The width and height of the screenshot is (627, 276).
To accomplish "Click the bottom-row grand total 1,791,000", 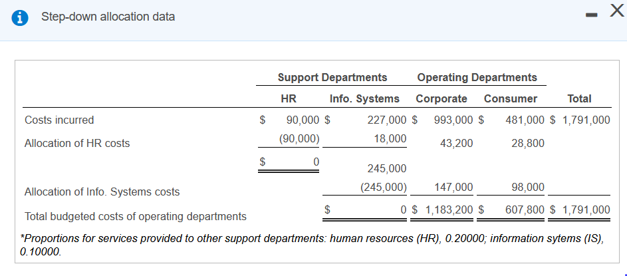I will tap(586, 209).
